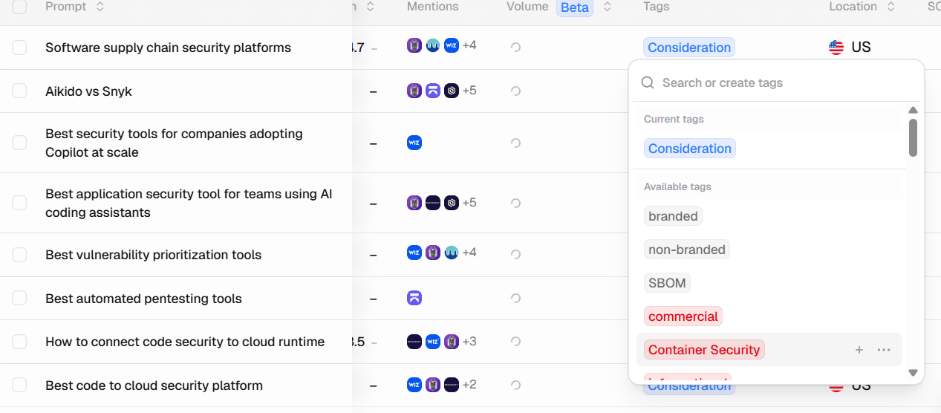This screenshot has height=413, width=941.
Task: Click the search magnifier icon in tag popup
Action: click(648, 82)
